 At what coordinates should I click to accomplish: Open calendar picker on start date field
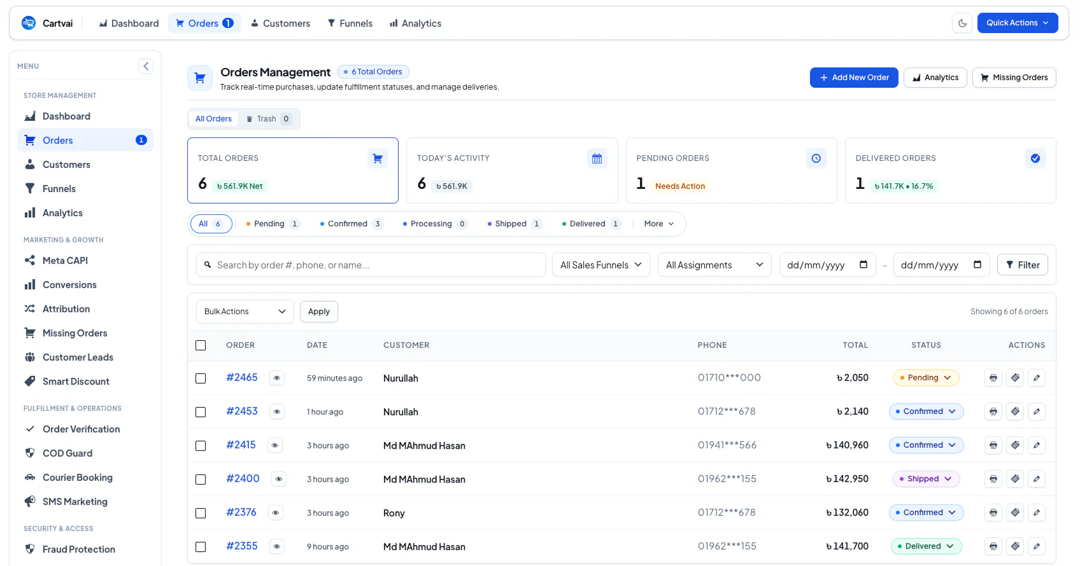pyautogui.click(x=863, y=265)
